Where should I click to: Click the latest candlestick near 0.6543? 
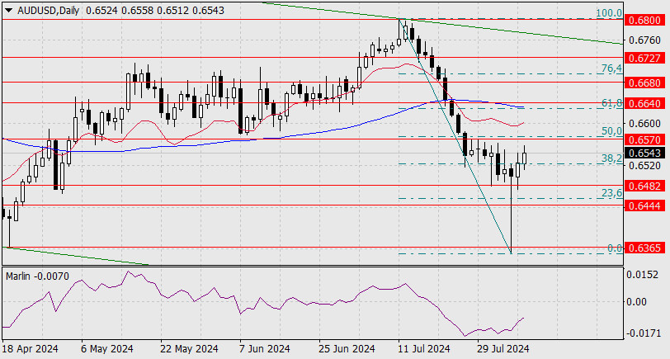(524, 158)
